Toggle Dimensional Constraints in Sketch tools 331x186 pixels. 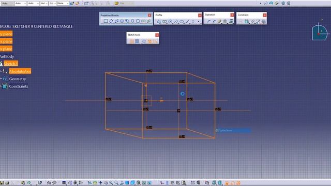point(155,41)
